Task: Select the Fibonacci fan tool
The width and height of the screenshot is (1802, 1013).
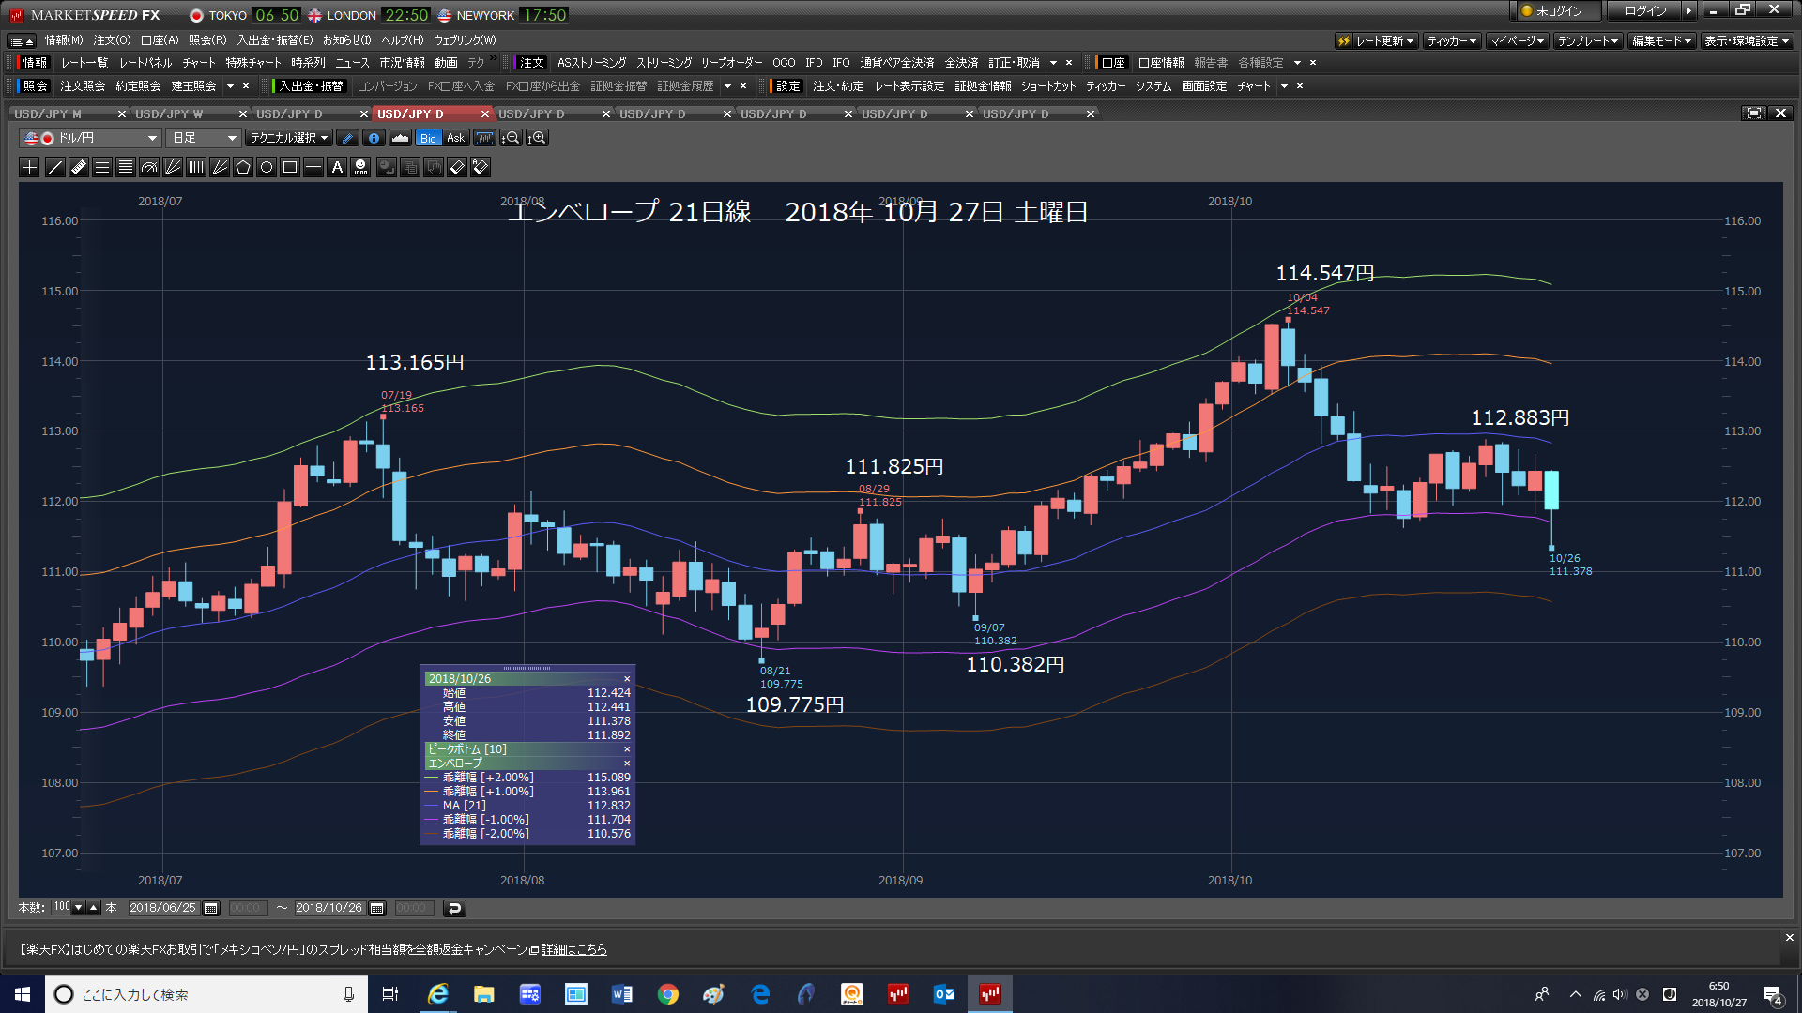Action: [x=173, y=167]
